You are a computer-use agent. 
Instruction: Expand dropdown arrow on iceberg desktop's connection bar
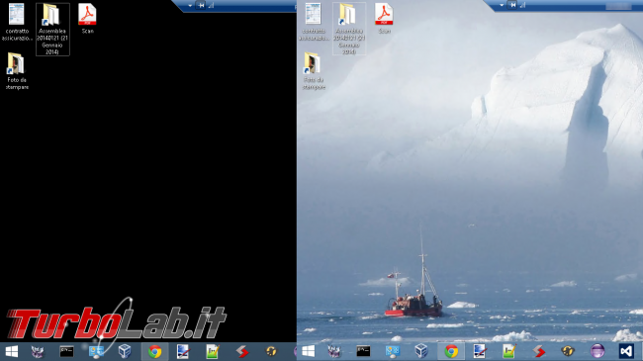click(502, 6)
